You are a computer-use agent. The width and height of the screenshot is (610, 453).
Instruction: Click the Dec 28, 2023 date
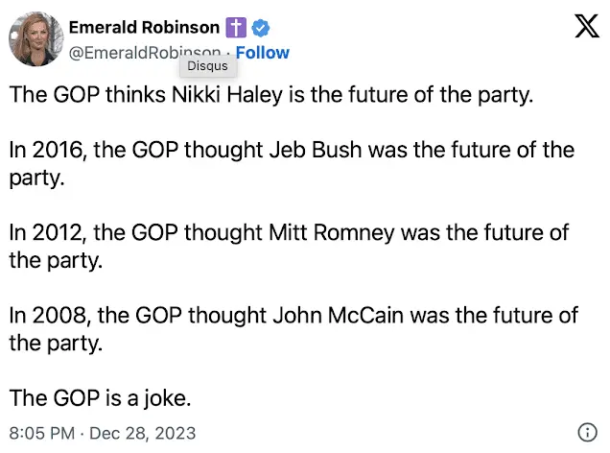(x=144, y=433)
